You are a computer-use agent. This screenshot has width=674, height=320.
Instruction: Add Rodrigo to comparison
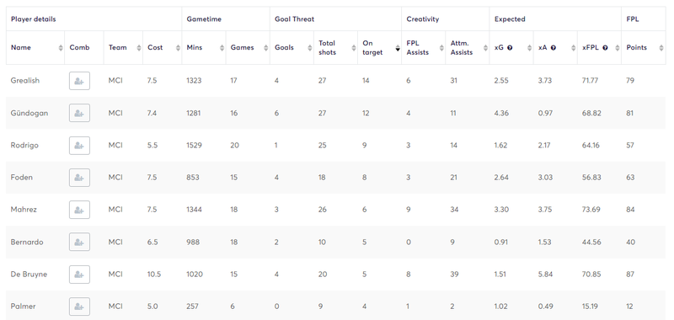(79, 145)
